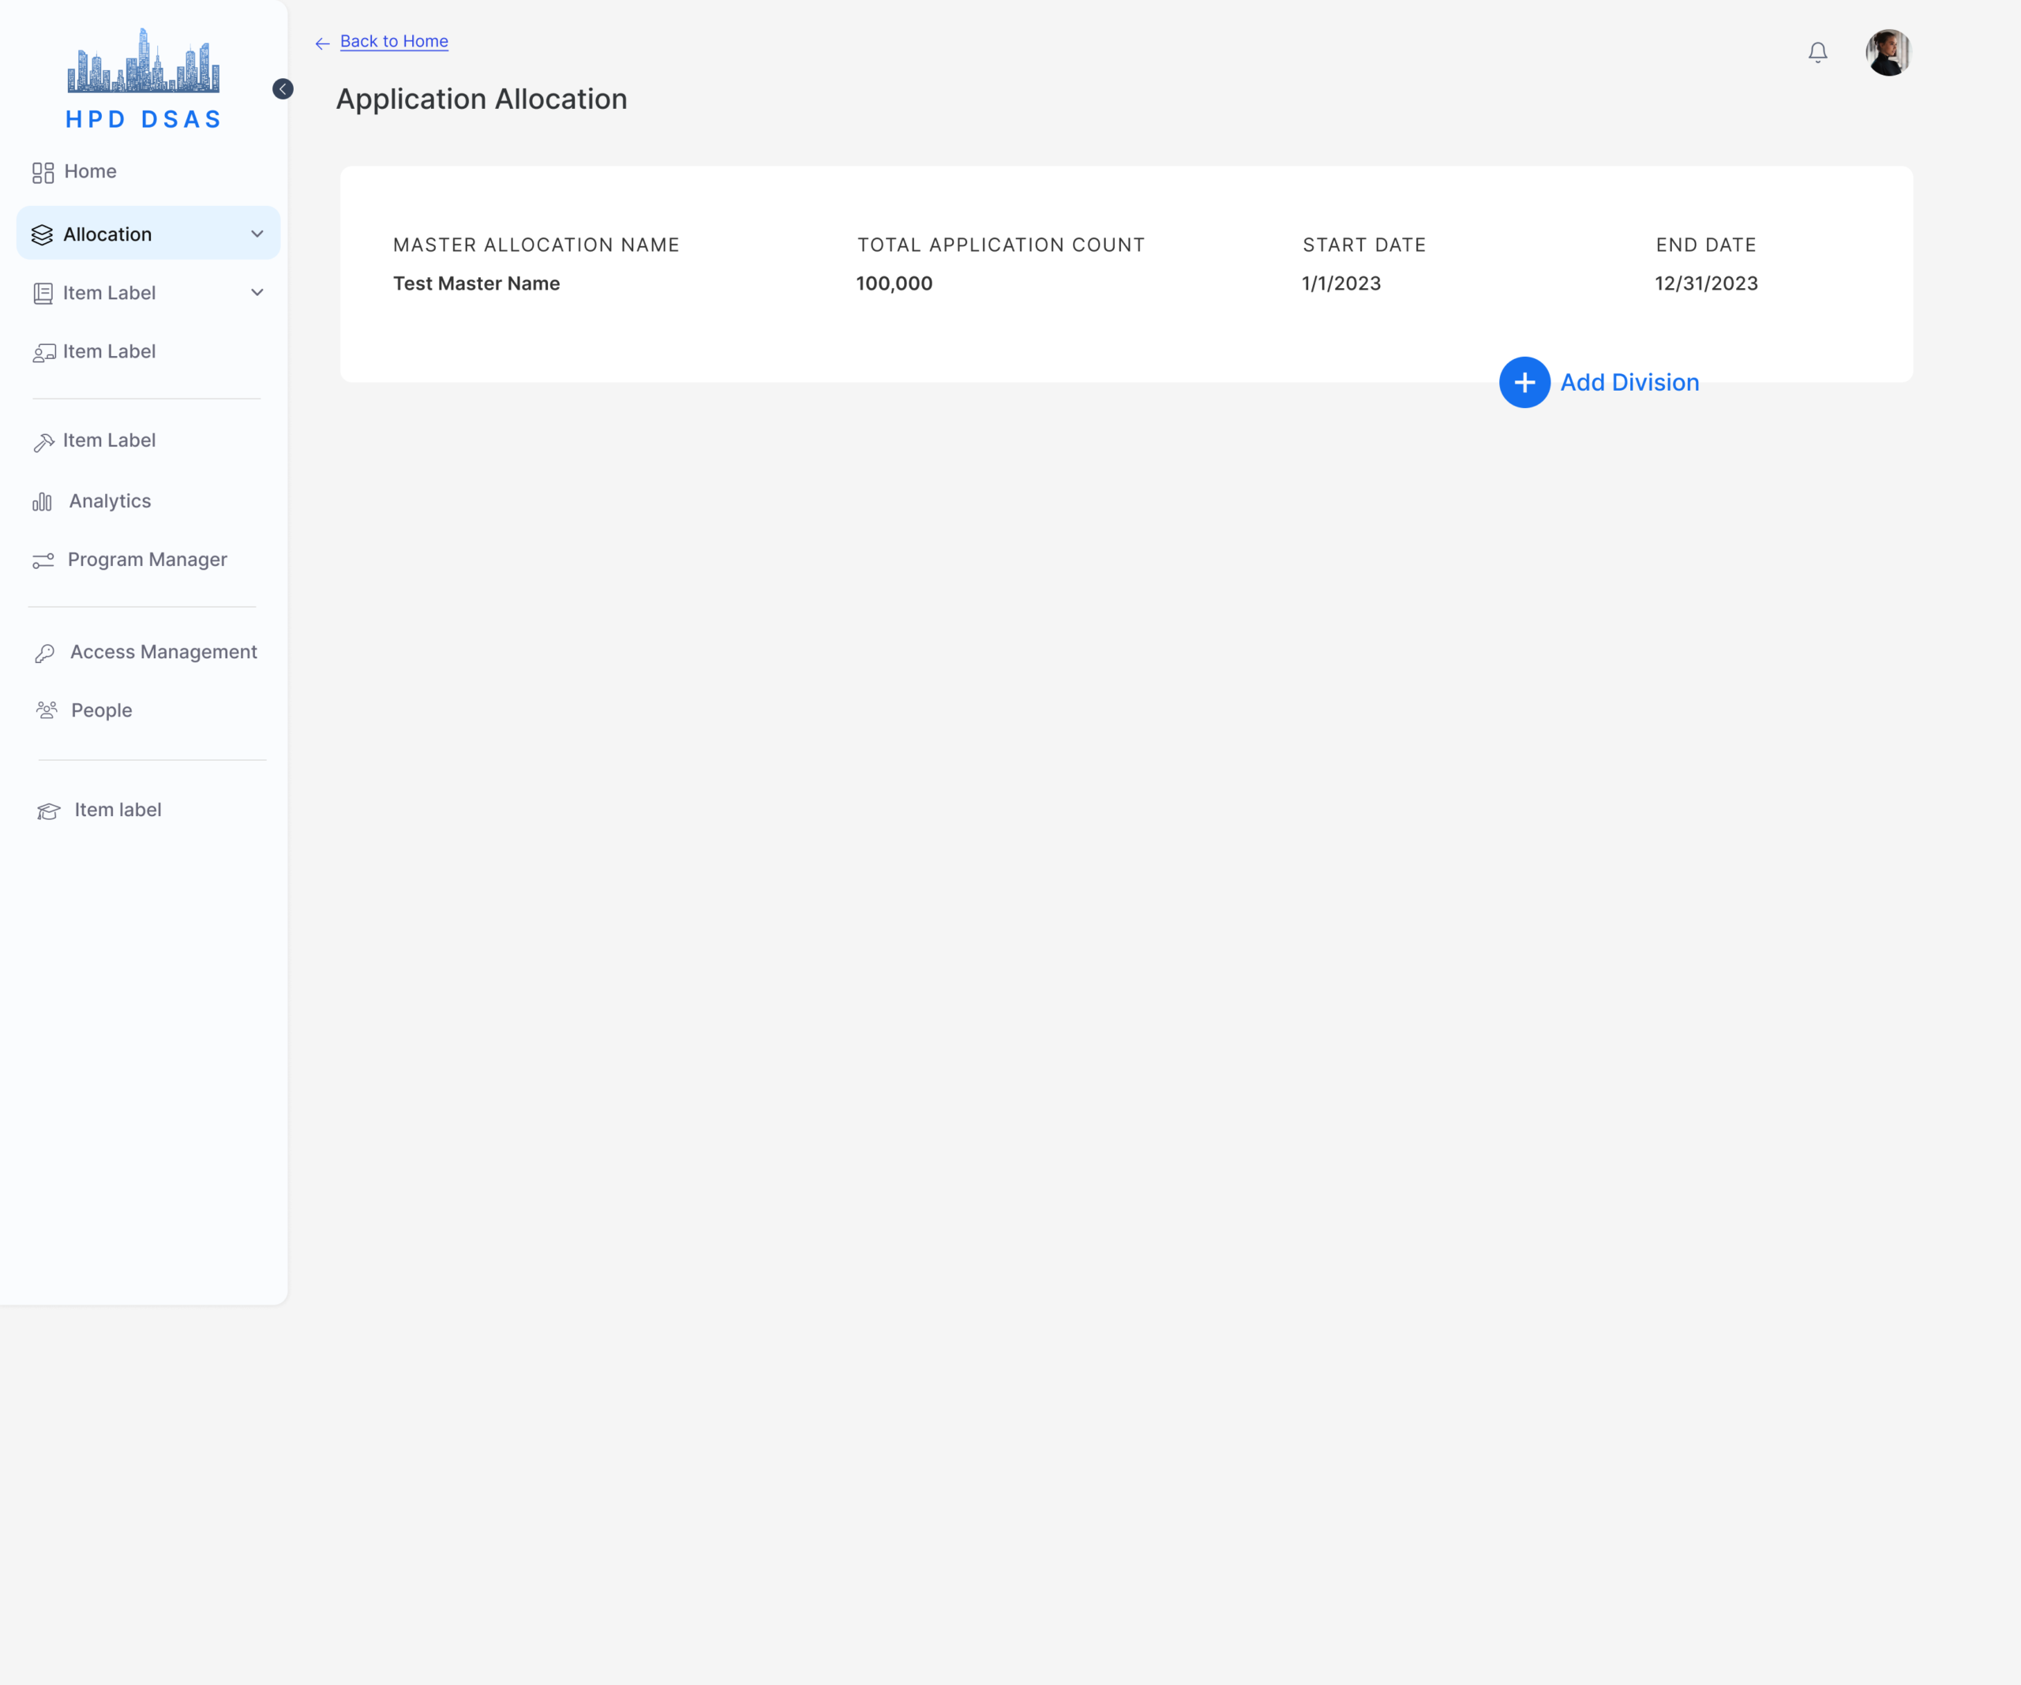Click the Home grid icon
The width and height of the screenshot is (2021, 1685).
[43, 172]
